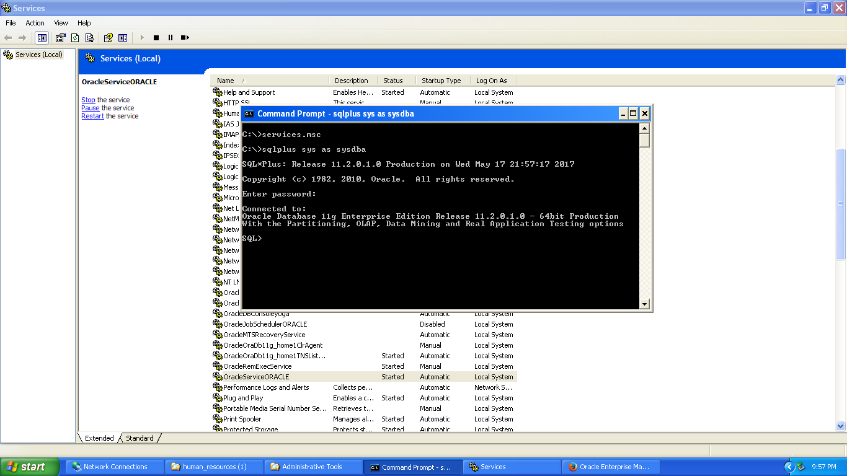Select the Portable Media Serial Number Se... name
Image resolution: width=847 pixels, height=476 pixels.
click(275, 408)
